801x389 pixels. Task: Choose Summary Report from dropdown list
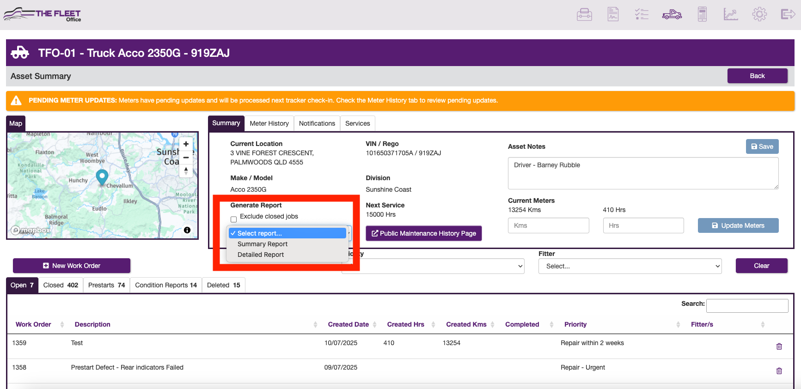287,244
